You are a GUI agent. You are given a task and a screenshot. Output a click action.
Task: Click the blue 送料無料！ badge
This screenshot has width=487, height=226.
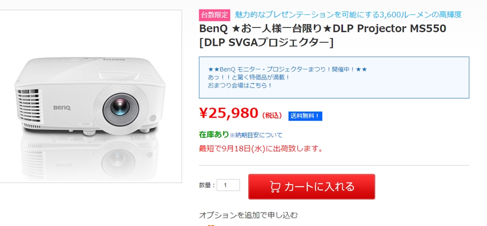[x=305, y=115]
